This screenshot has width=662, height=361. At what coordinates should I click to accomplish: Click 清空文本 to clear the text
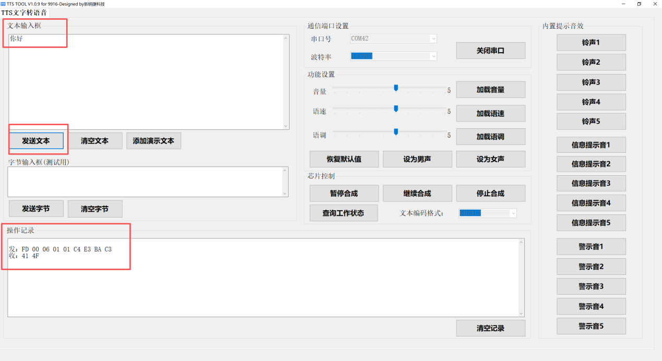(x=95, y=141)
